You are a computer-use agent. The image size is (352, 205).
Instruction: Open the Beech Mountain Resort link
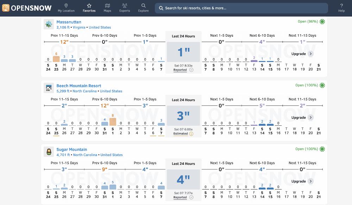[x=79, y=86]
